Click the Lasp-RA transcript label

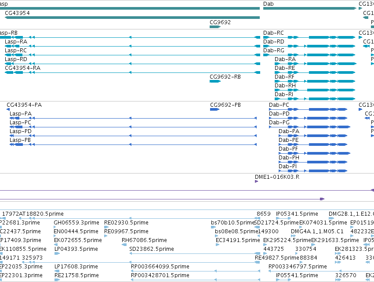pyautogui.click(x=16, y=42)
